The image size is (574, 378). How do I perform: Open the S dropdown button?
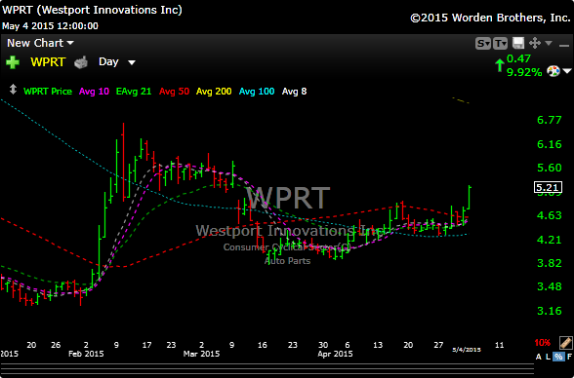[483, 44]
